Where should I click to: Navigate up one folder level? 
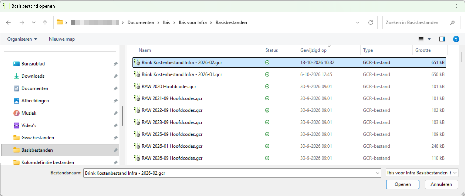click(x=45, y=23)
